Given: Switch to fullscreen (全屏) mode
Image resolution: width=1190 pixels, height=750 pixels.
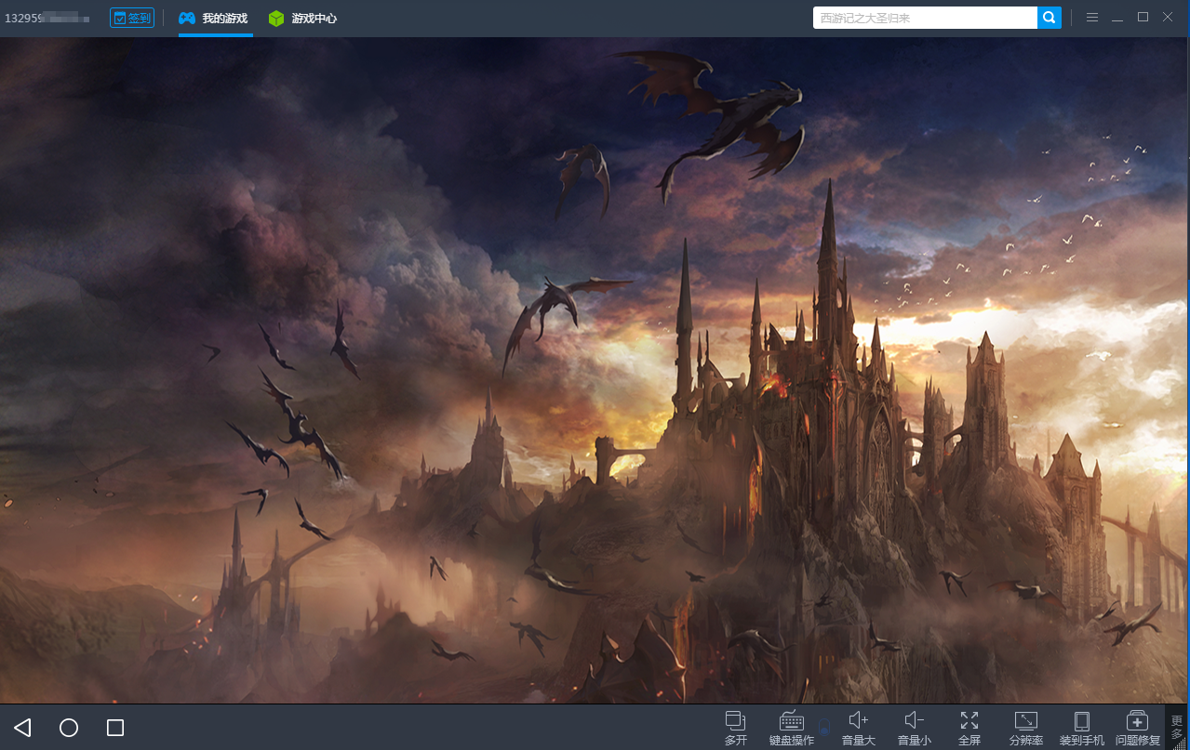Looking at the screenshot, I should click(x=969, y=728).
